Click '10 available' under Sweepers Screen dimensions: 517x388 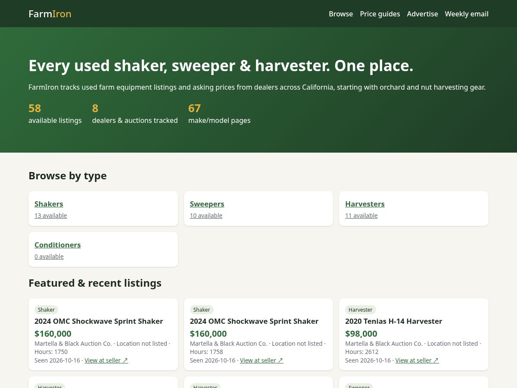[206, 216]
